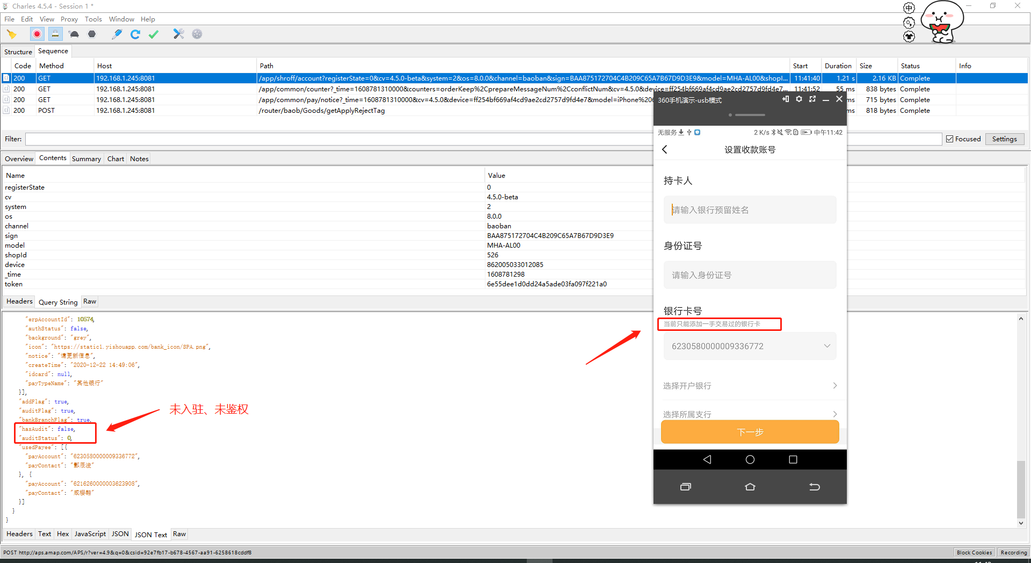Click the Compose pen icon
Screen dimensions: 1031x563
click(117, 34)
